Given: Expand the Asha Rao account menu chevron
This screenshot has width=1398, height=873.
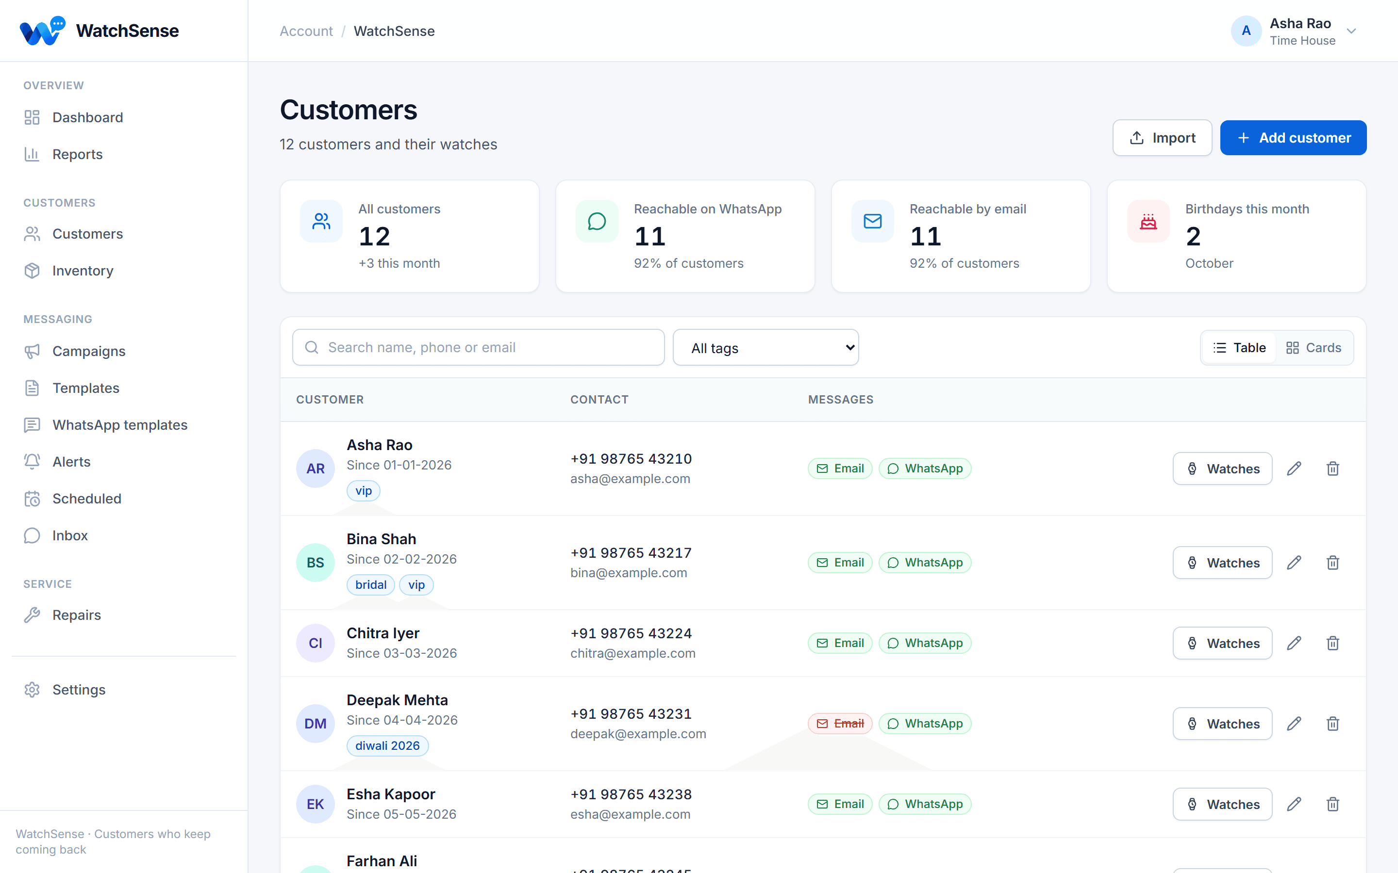Looking at the screenshot, I should point(1351,31).
